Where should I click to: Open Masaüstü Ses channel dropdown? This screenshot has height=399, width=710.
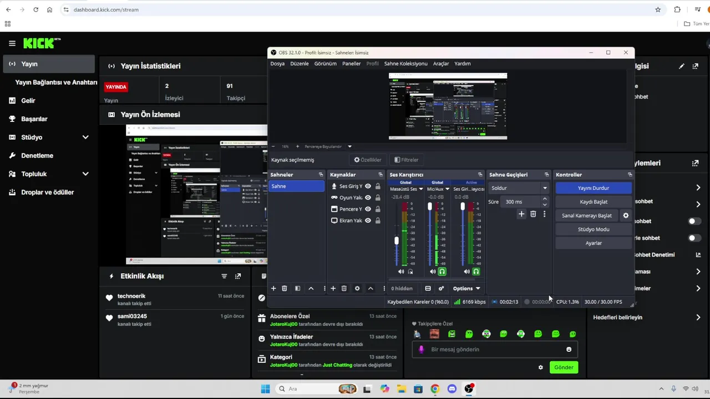coord(421,189)
